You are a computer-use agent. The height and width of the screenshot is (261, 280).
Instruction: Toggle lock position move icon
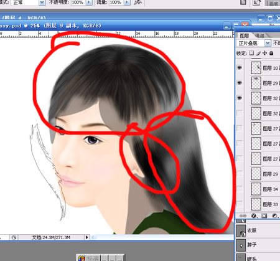pos(264,53)
